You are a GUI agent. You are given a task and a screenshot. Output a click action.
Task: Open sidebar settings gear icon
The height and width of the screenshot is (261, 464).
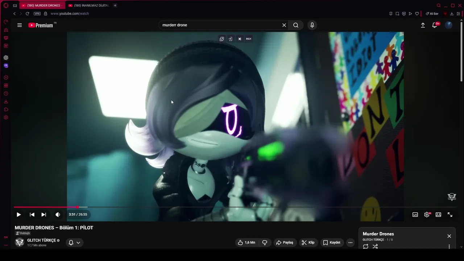pyautogui.click(x=6, y=117)
